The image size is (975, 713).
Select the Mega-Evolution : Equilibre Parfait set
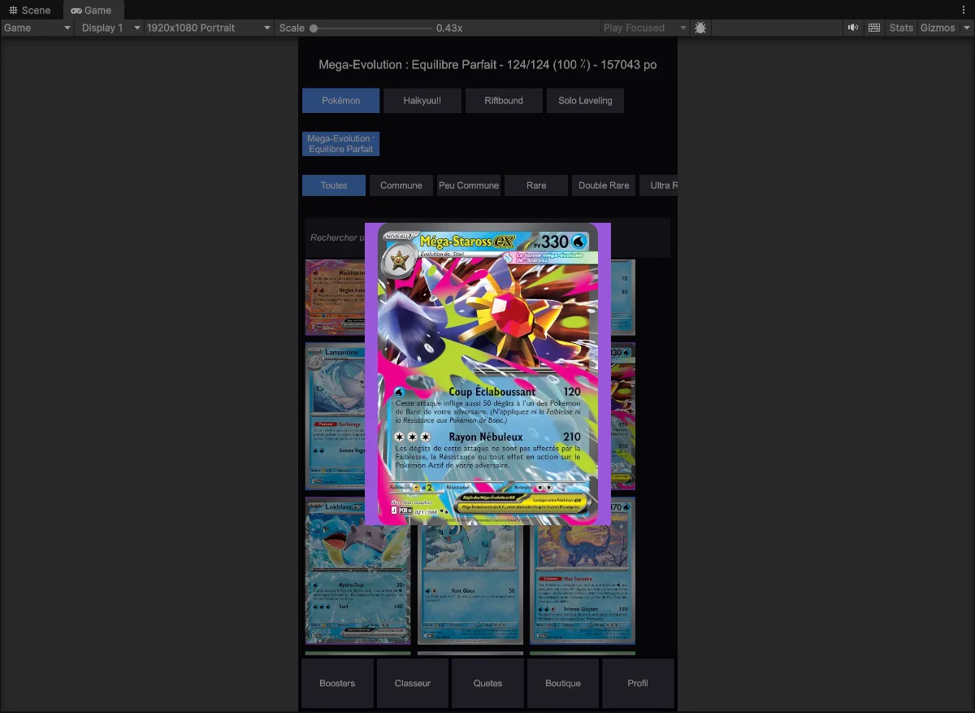point(340,144)
